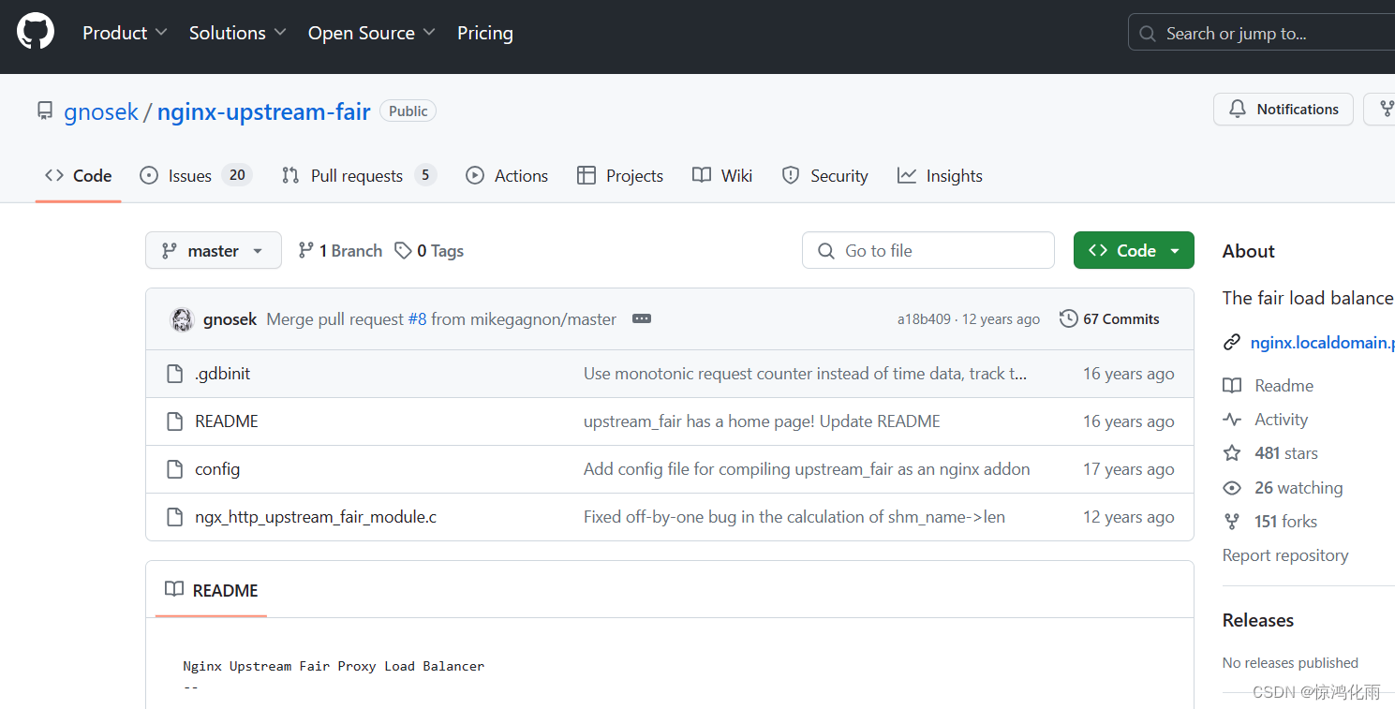Go to the Security tab
1395x709 pixels.
(x=825, y=176)
